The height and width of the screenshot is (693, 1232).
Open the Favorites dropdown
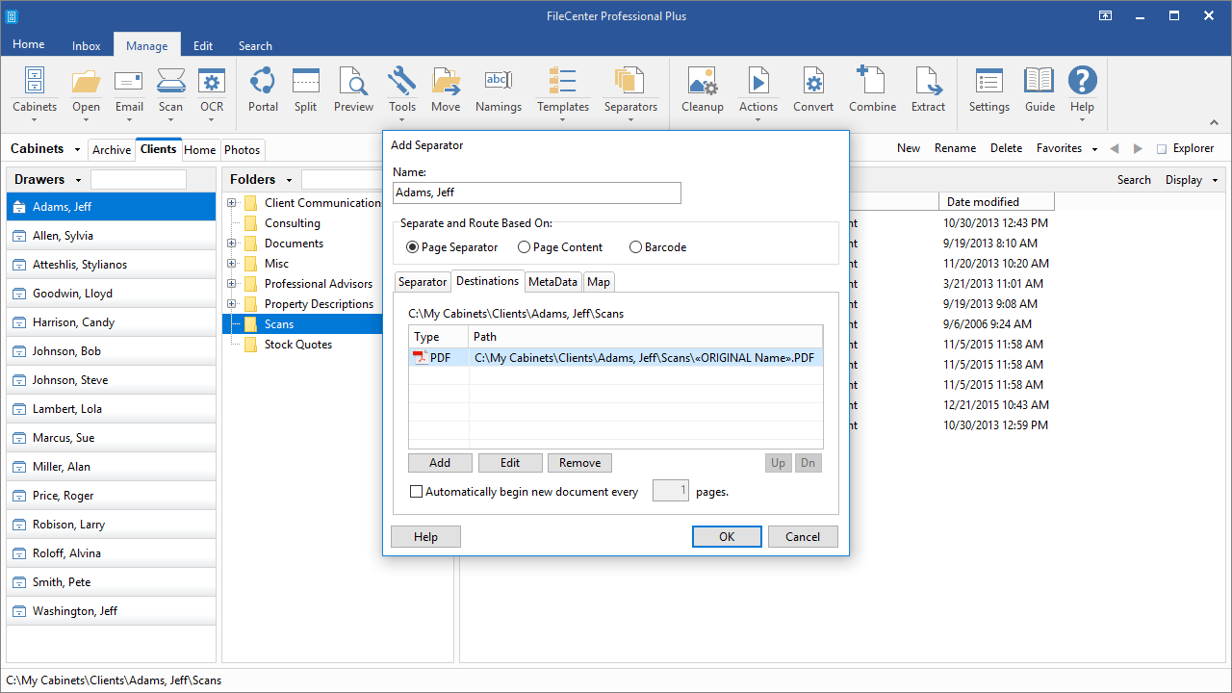coord(1066,148)
